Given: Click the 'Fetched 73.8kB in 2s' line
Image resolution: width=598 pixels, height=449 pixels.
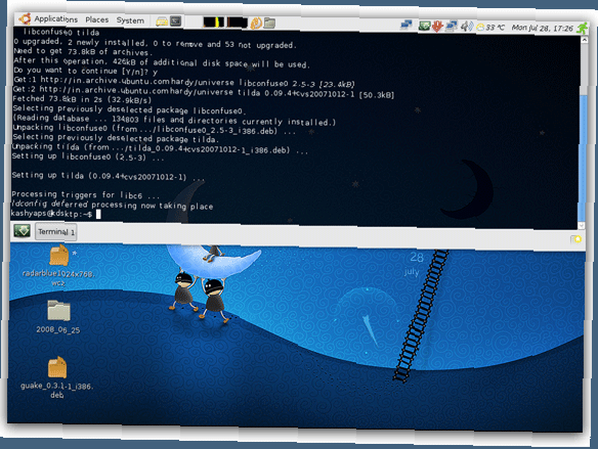Looking at the screenshot, I should coord(81,99).
